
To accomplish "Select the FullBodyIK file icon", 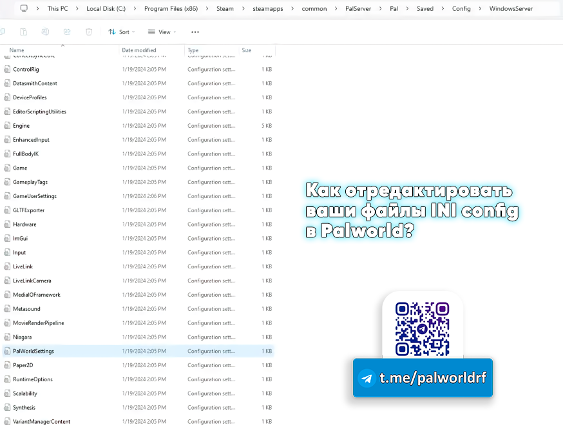I will pyautogui.click(x=7, y=154).
